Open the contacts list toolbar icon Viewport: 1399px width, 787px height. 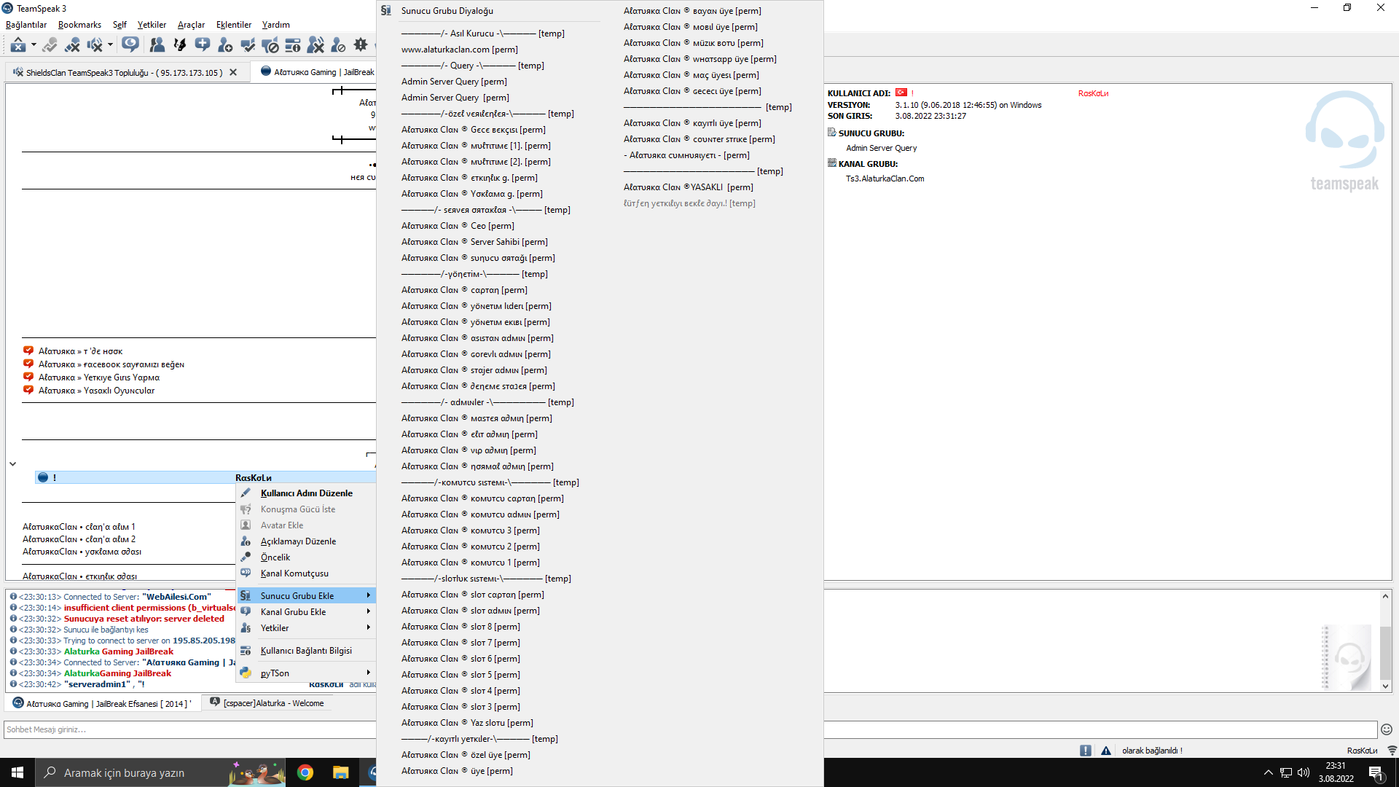[157, 45]
